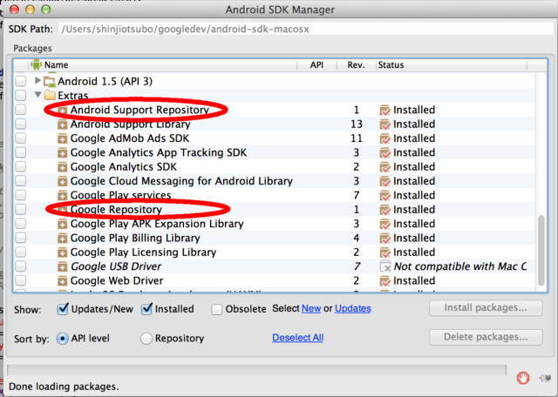Screen dimensions: 558x397
Task: Click the Install packages button
Action: tap(486, 308)
